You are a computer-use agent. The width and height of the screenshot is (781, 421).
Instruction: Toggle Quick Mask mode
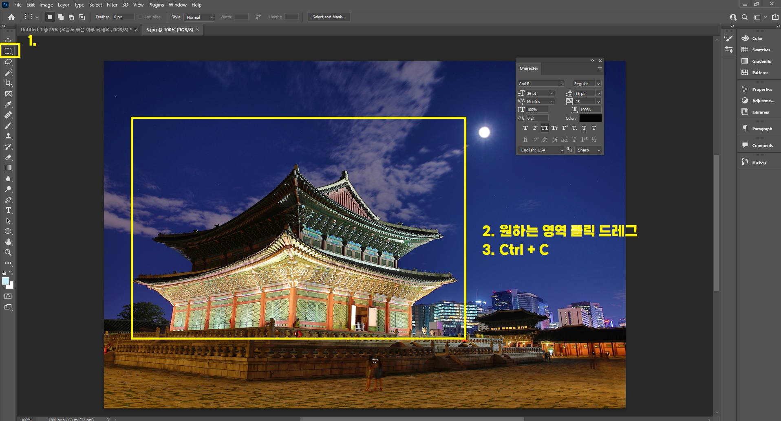pyautogui.click(x=8, y=296)
